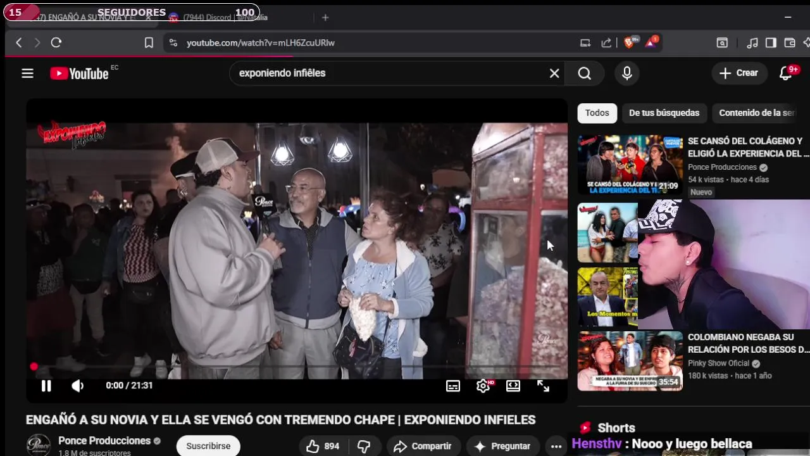This screenshot has width=810, height=456.
Task: Open the Crear upload menu
Action: pos(738,73)
